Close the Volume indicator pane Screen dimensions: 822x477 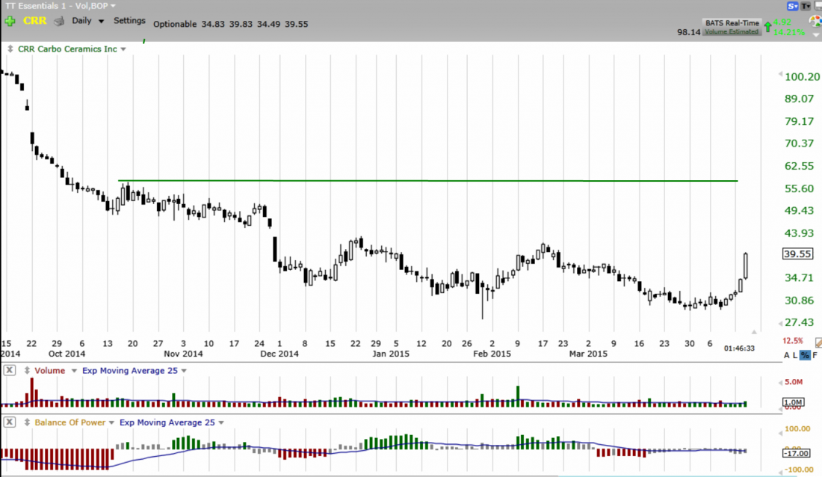10,370
